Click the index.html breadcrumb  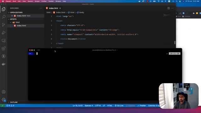click(x=59, y=13)
